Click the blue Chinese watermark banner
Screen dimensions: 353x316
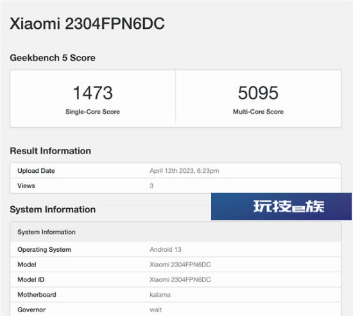[x=281, y=206]
